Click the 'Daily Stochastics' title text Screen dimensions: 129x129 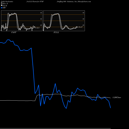(x=7, y=2)
